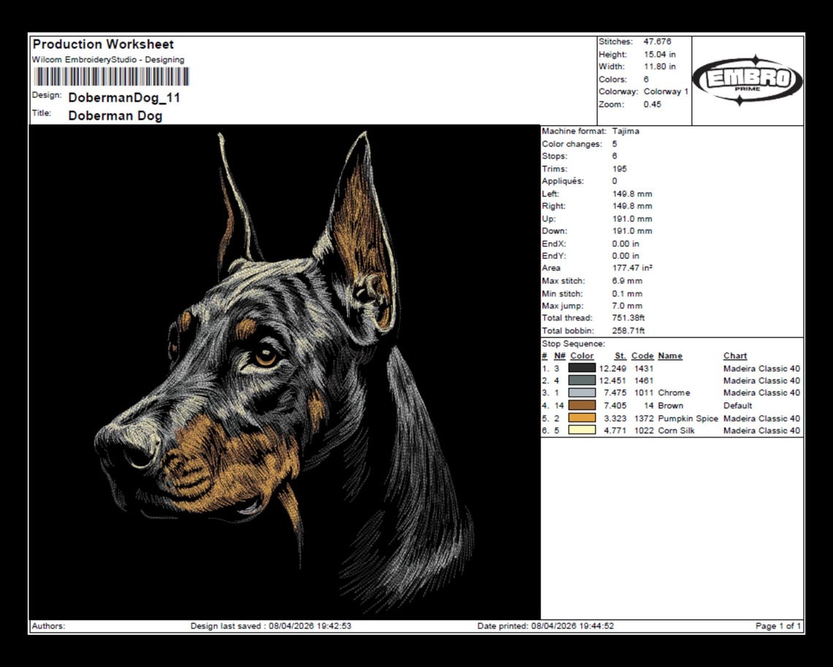This screenshot has width=833, height=667.
Task: Click the Embro Prime logo
Action: tap(748, 80)
